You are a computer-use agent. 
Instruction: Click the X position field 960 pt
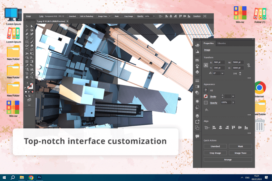pos(219,62)
